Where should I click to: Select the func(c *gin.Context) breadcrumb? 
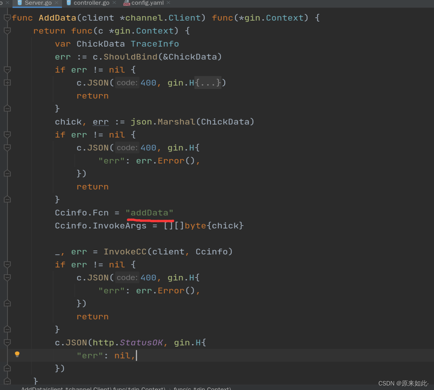(x=202, y=388)
